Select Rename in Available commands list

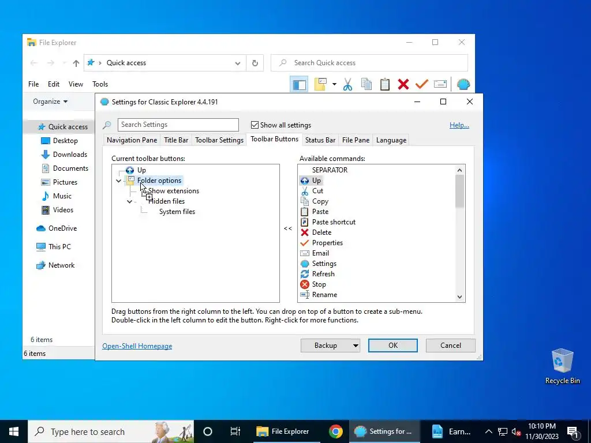(324, 295)
